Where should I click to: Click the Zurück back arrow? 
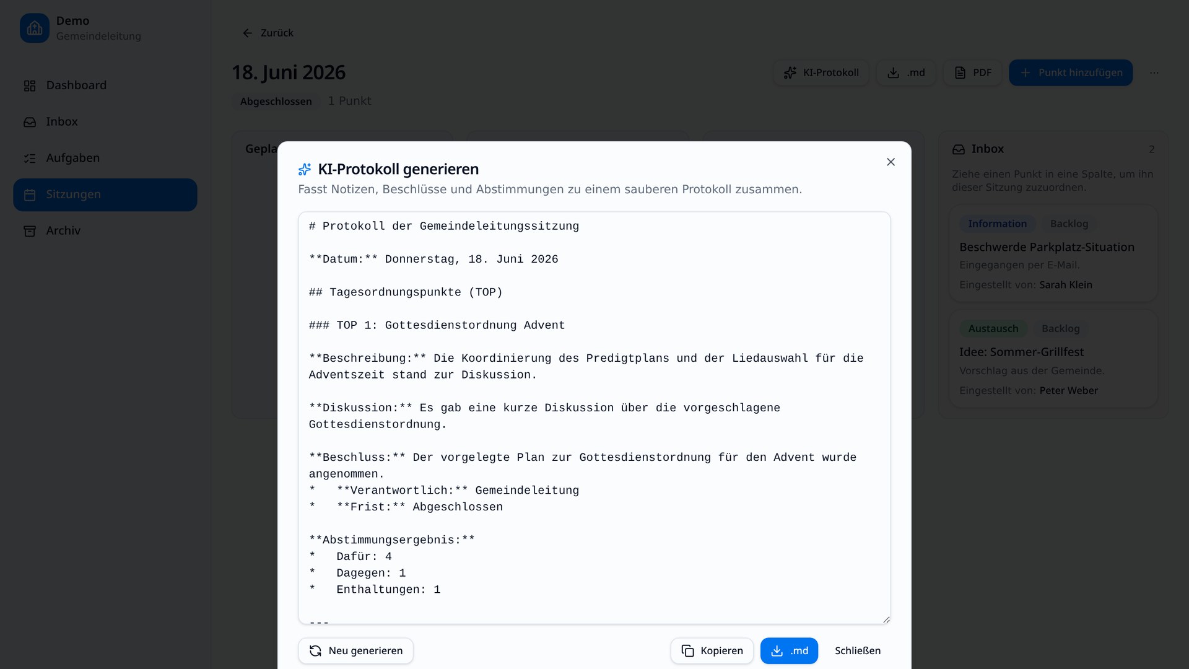pyautogui.click(x=248, y=33)
